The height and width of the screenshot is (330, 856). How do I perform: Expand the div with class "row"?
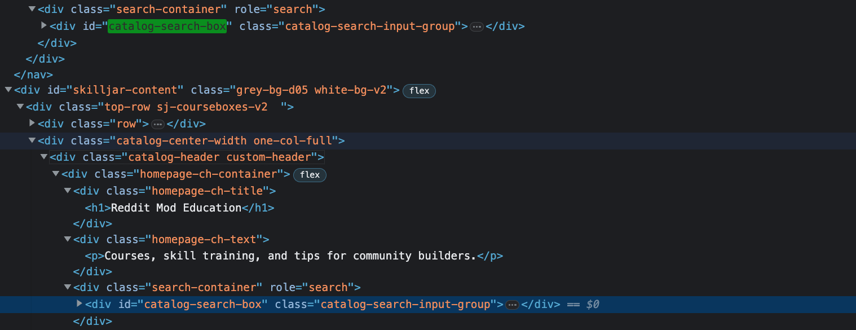point(32,123)
